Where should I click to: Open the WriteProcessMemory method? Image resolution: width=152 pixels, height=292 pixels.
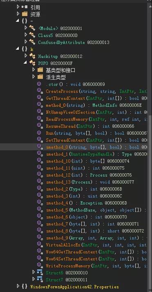68,266
